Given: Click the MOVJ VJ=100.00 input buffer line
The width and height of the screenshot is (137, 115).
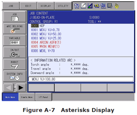Looking at the screenshot, I should click(x=81, y=79).
